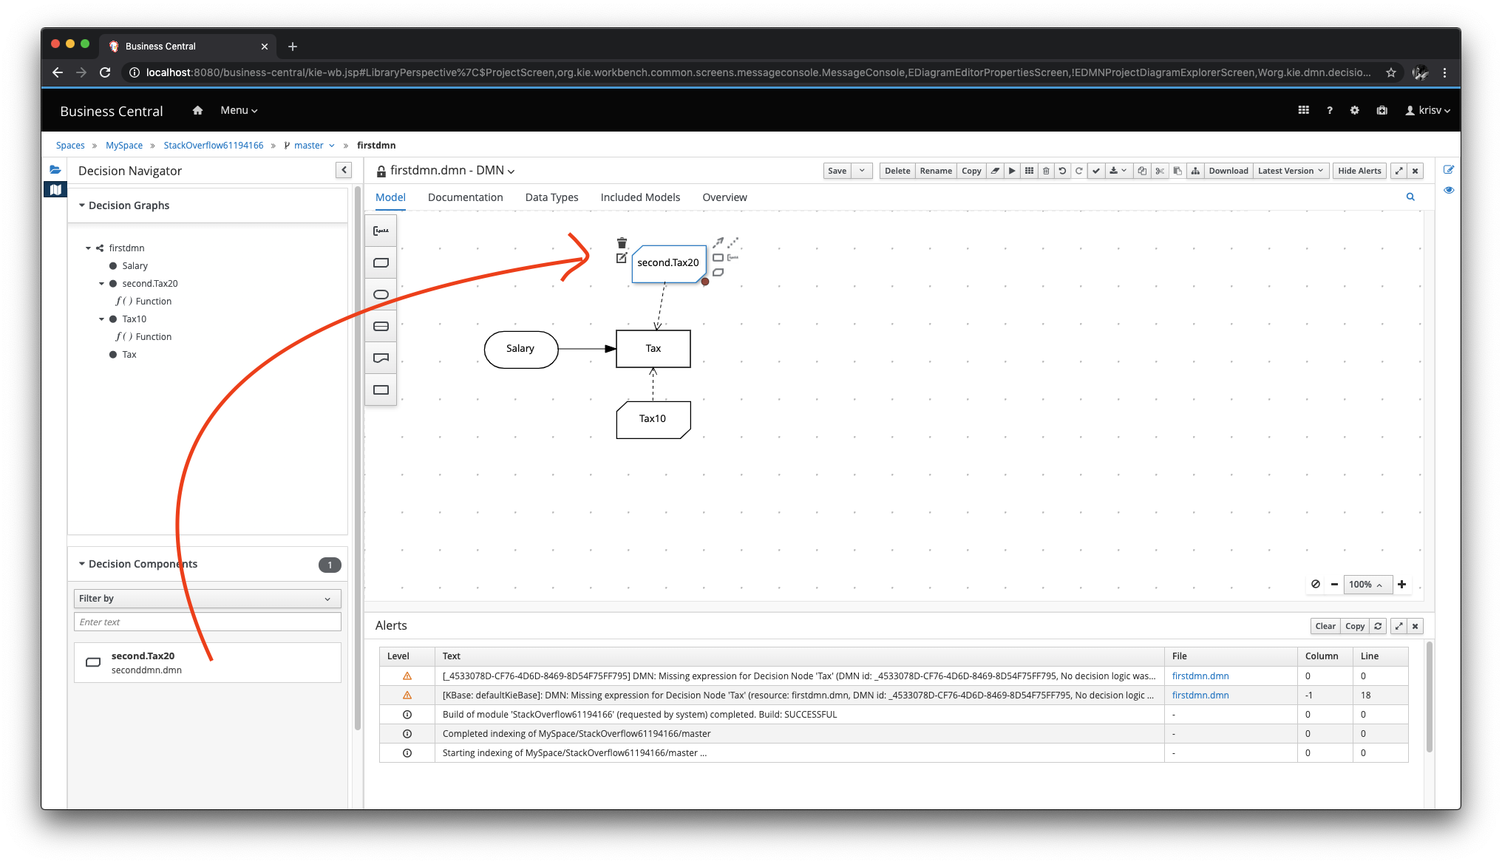This screenshot has width=1502, height=864.
Task: Open firstdmn.dmn link in first alert row
Action: [1200, 676]
